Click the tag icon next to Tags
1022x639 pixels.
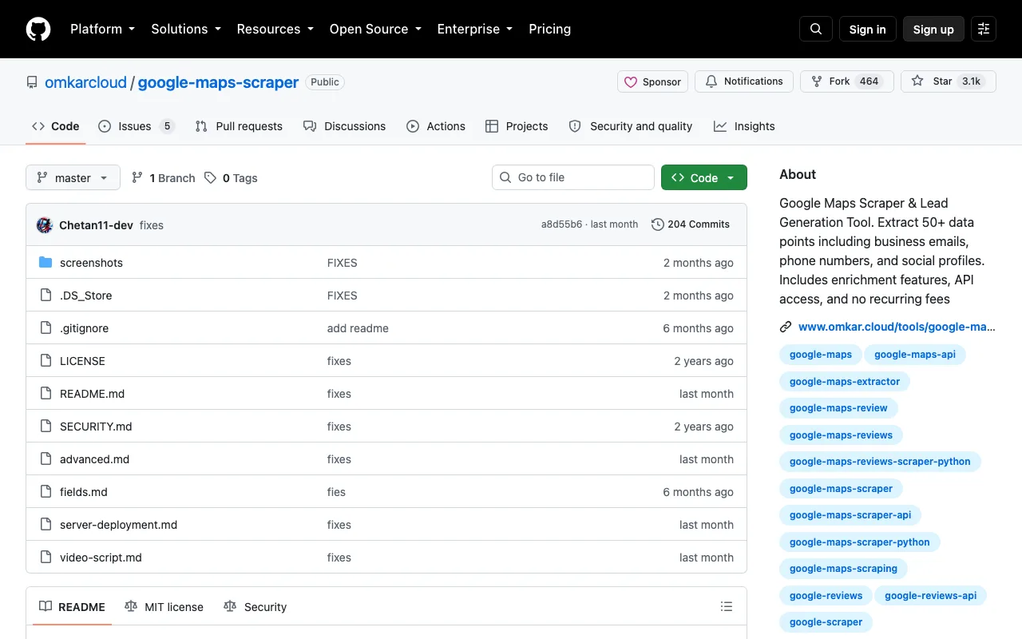click(210, 178)
